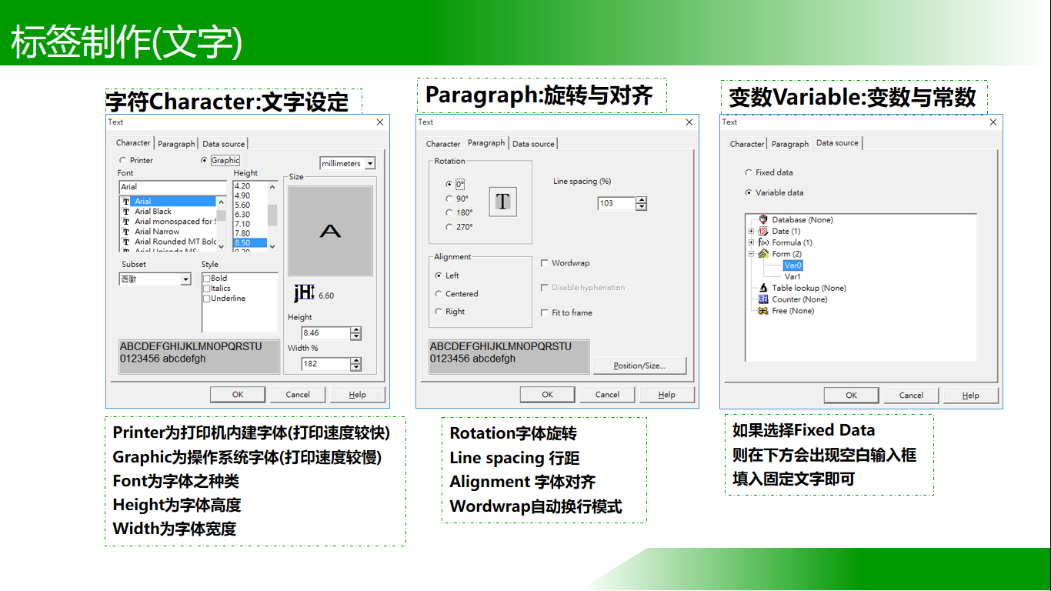Open the Paragraph tab in Character dialog
The height and width of the screenshot is (591, 1051).
click(x=176, y=143)
